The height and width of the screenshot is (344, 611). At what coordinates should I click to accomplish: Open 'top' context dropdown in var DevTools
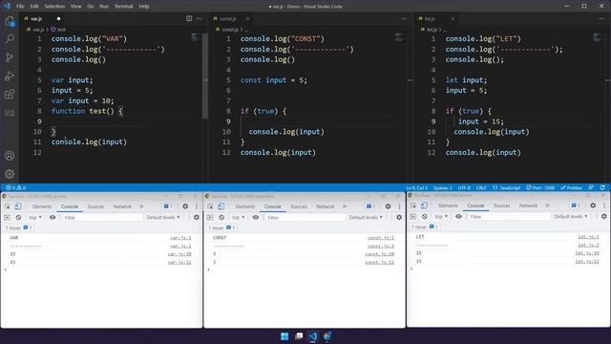[35, 217]
